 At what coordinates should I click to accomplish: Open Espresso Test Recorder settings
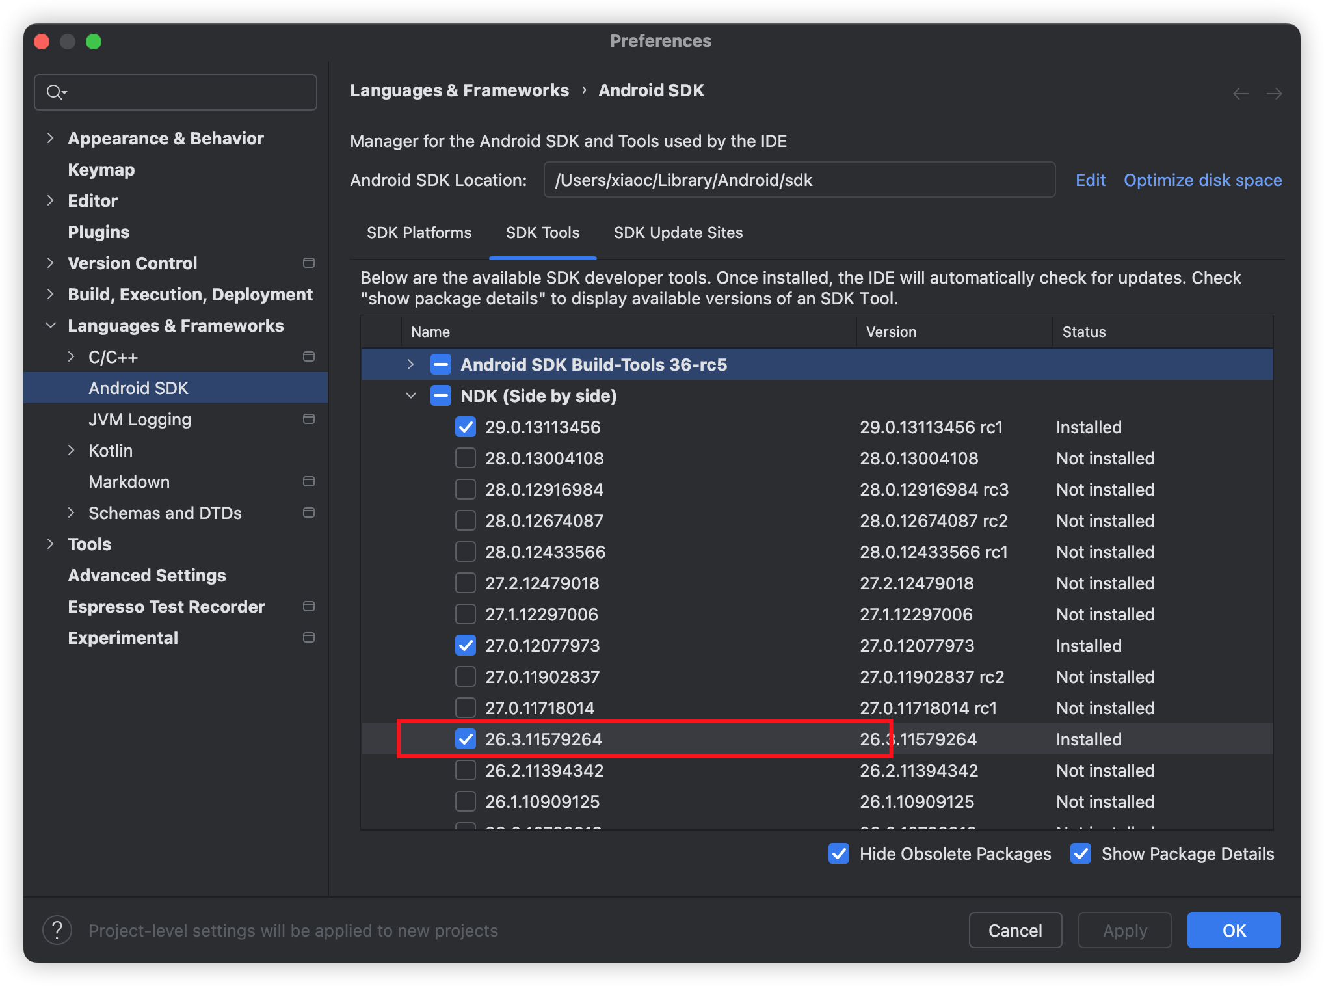166,606
